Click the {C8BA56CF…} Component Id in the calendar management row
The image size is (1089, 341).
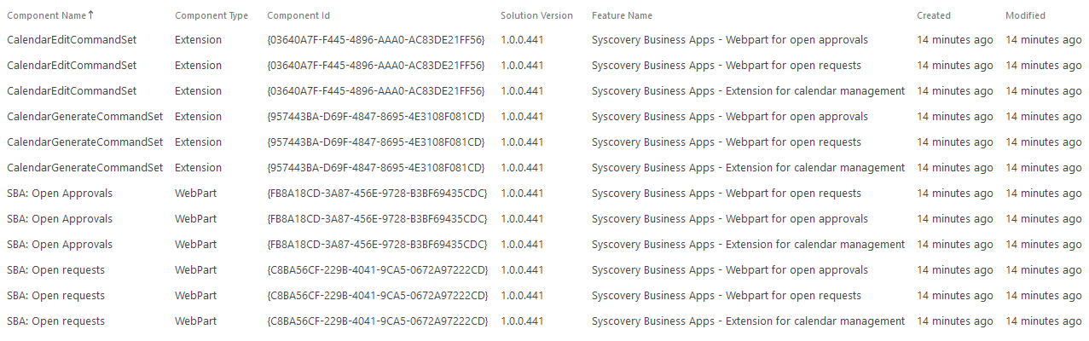378,321
